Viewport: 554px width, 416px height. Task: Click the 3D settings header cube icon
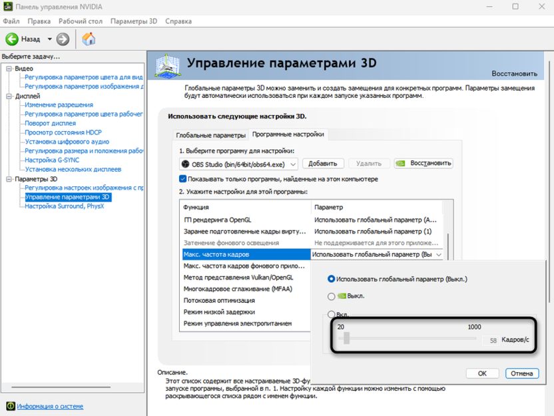coord(168,65)
